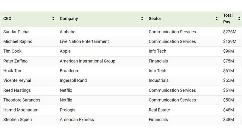The image size is (242, 136).
Task: Sort table by Sector column arrows
Action: tap(216, 19)
